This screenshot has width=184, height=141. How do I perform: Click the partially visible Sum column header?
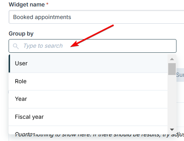coord(180,75)
